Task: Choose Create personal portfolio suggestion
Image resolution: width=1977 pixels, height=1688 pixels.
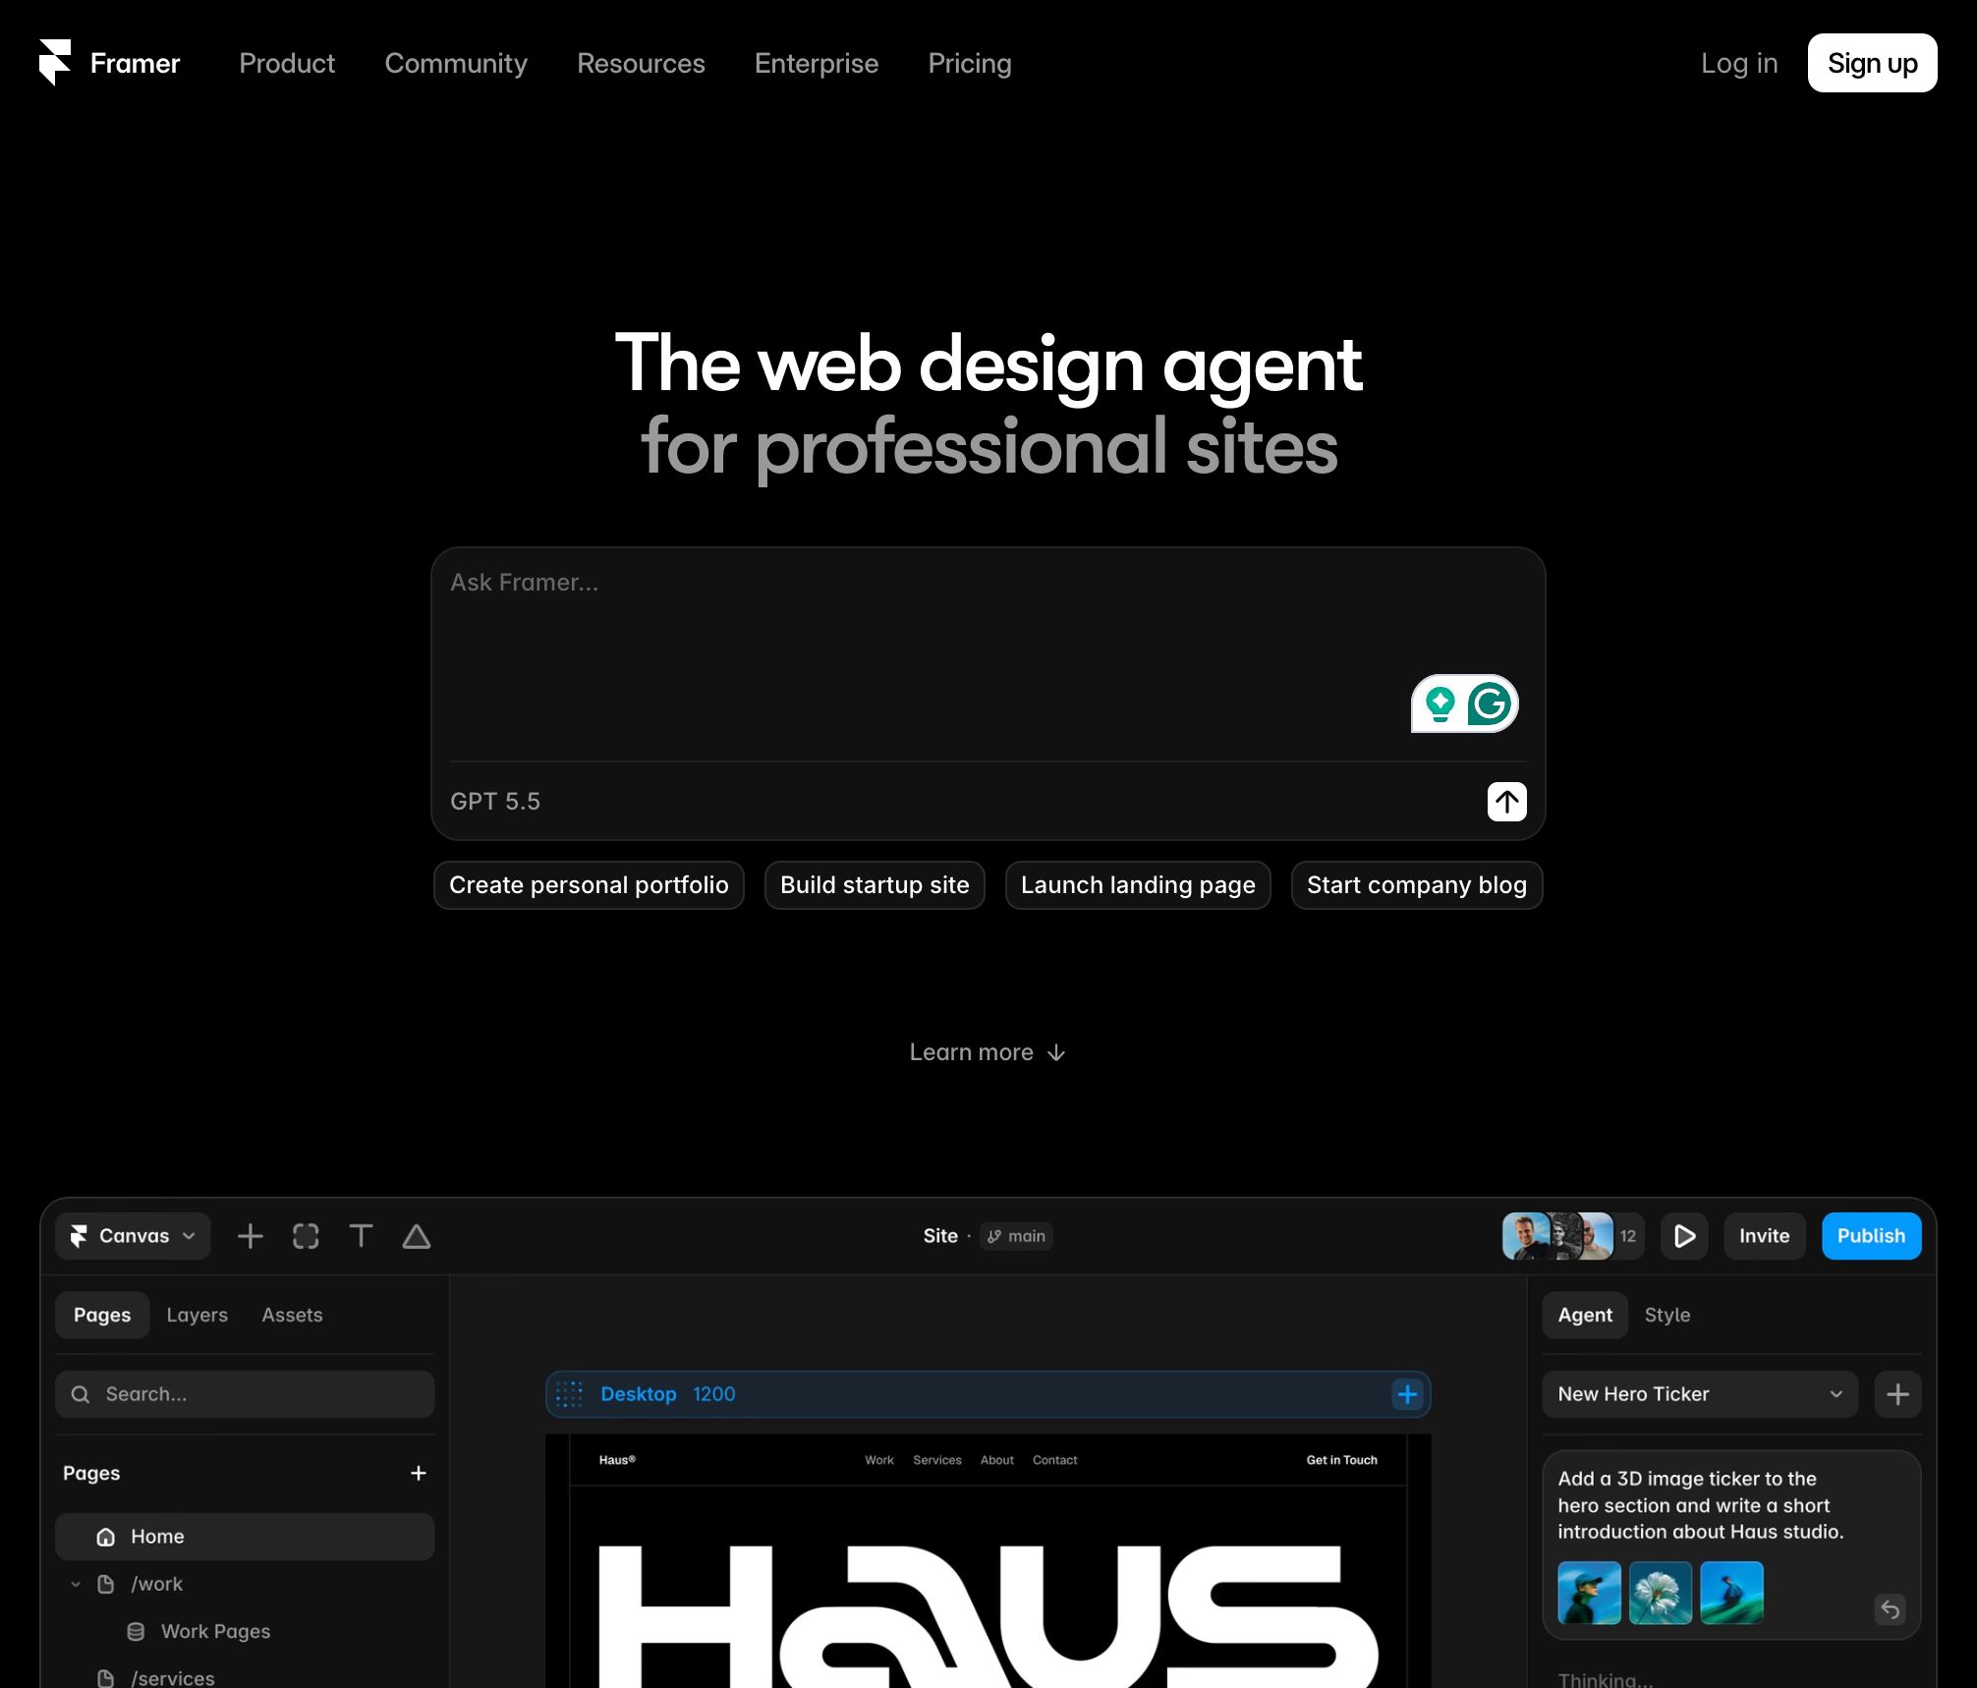Action: 589,885
